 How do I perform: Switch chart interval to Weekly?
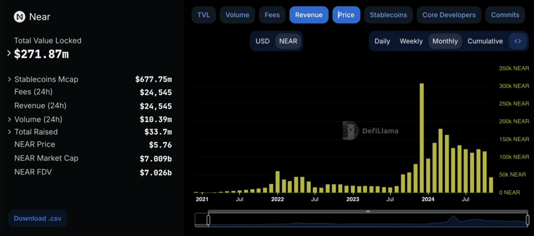point(411,41)
